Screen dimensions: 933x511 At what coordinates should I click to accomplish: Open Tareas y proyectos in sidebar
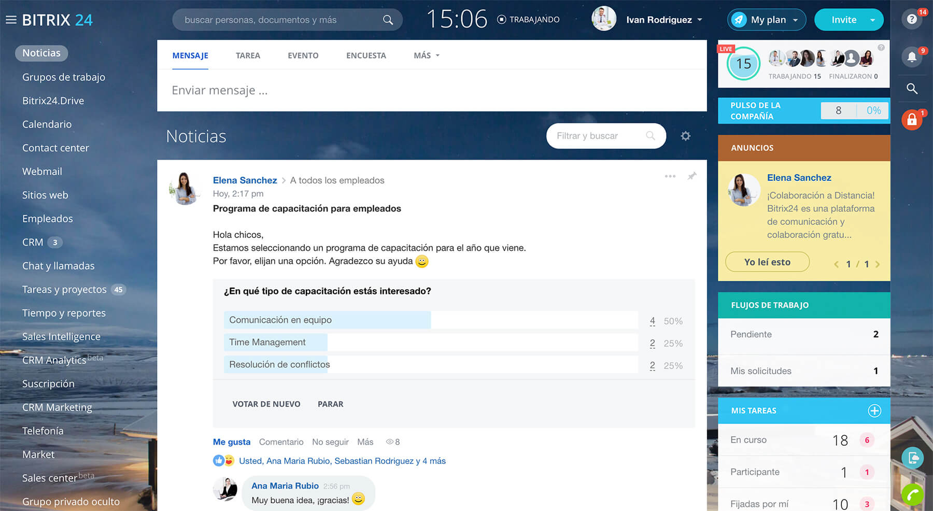click(x=64, y=290)
